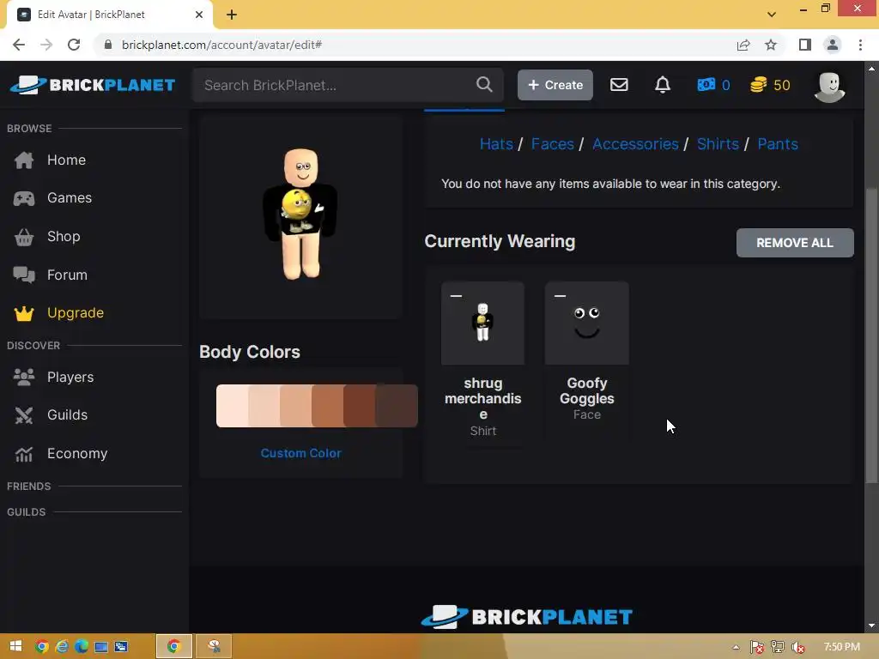This screenshot has height=659, width=879.
Task: Select the fourth medium brown swatch
Action: (x=327, y=406)
